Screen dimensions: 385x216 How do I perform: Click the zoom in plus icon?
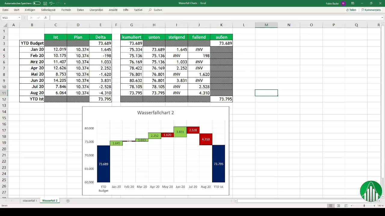(x=374, y=206)
